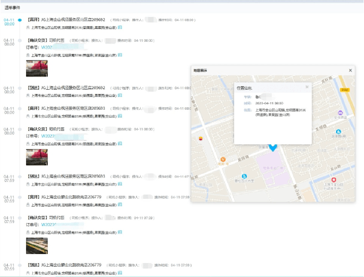The height and width of the screenshot is (277, 364).
Task: Click timeline dot for 到达 209693 event
Action: [20, 176]
